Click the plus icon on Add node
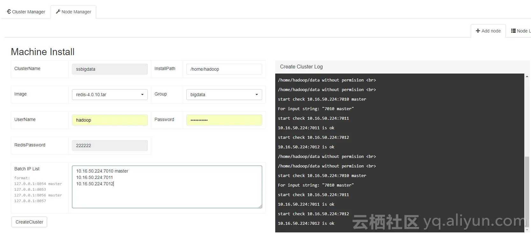The width and height of the screenshot is (531, 234). pyautogui.click(x=478, y=31)
